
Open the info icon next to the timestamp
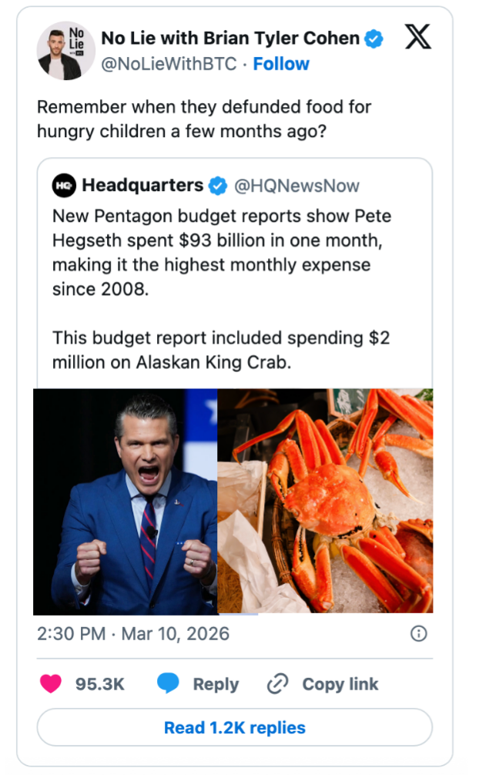click(418, 634)
